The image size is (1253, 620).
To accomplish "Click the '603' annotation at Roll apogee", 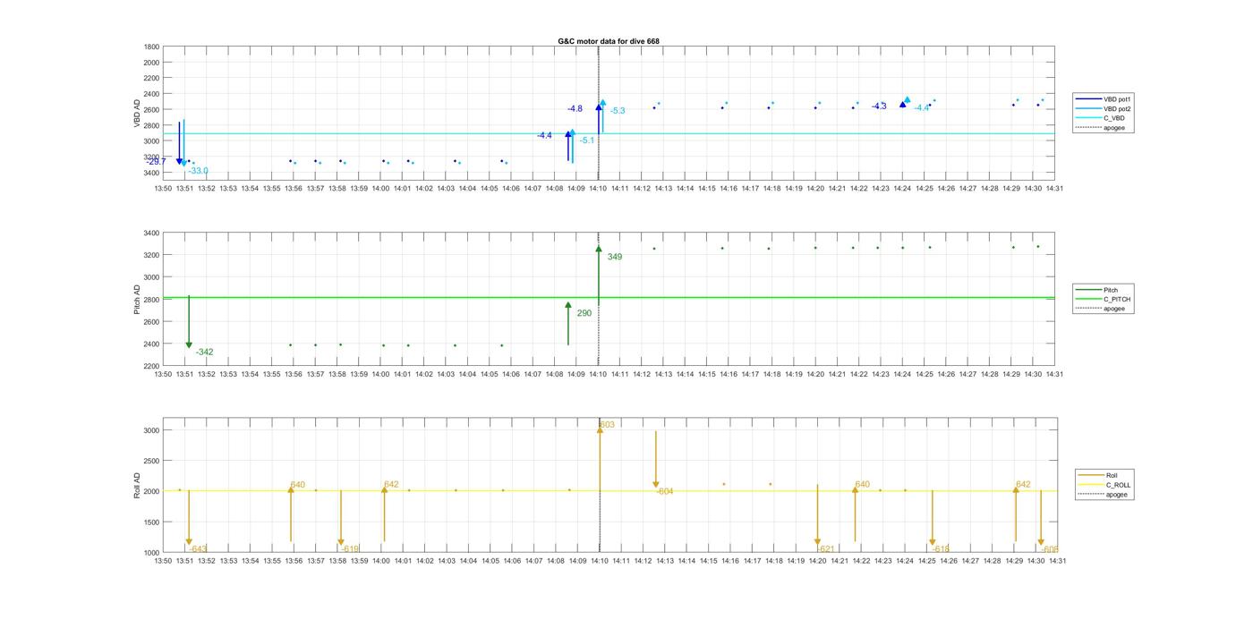I will pyautogui.click(x=607, y=425).
